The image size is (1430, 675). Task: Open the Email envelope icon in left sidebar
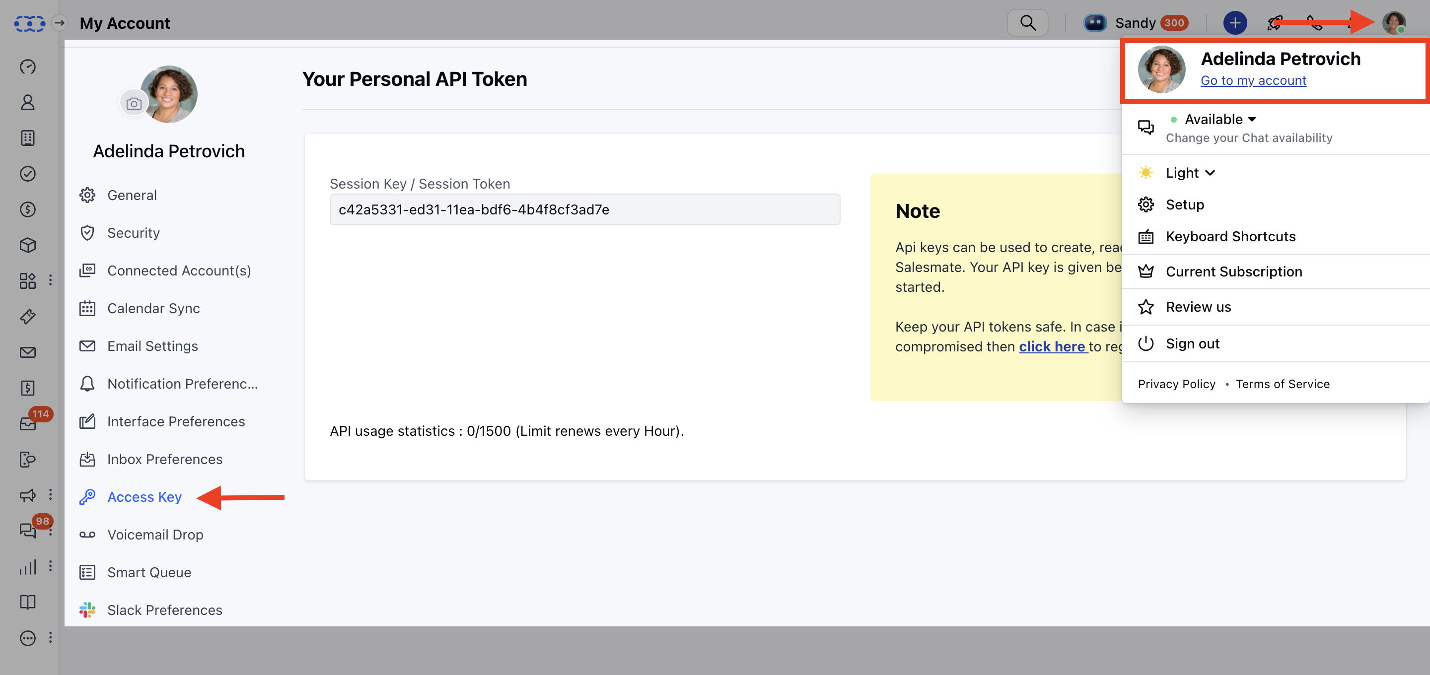point(28,352)
